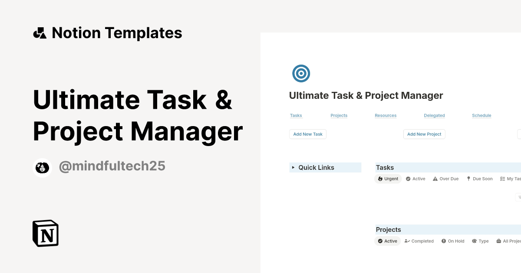Click the exclamation icon beside On Hold
Image resolution: width=521 pixels, height=273 pixels.
(444, 241)
